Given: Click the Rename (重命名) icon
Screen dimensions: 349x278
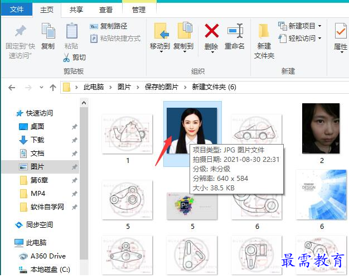Looking at the screenshot, I should tap(235, 31).
